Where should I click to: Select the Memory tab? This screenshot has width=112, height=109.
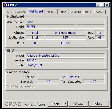(x=51, y=12)
